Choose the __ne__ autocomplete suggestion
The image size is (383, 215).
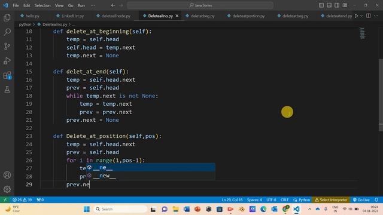coord(150,167)
